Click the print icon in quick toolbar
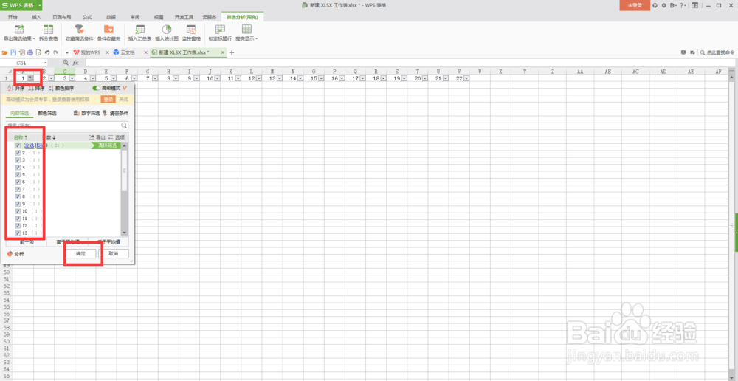 (30, 52)
